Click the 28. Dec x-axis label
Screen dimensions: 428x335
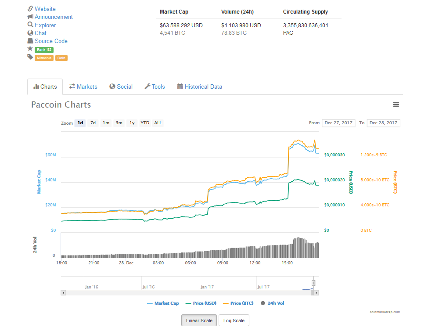tap(126, 263)
